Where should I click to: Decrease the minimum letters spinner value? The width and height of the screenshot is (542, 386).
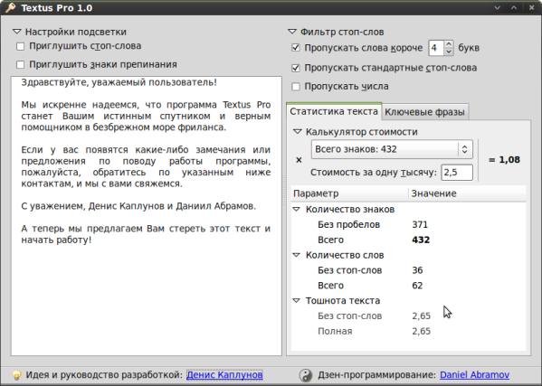[x=449, y=52]
